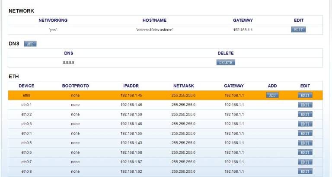Select the highlighted eth0 device name
Viewport: 332px width, 177px height.
pos(26,95)
